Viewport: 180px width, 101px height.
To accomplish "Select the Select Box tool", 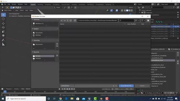I will coord(3,15).
